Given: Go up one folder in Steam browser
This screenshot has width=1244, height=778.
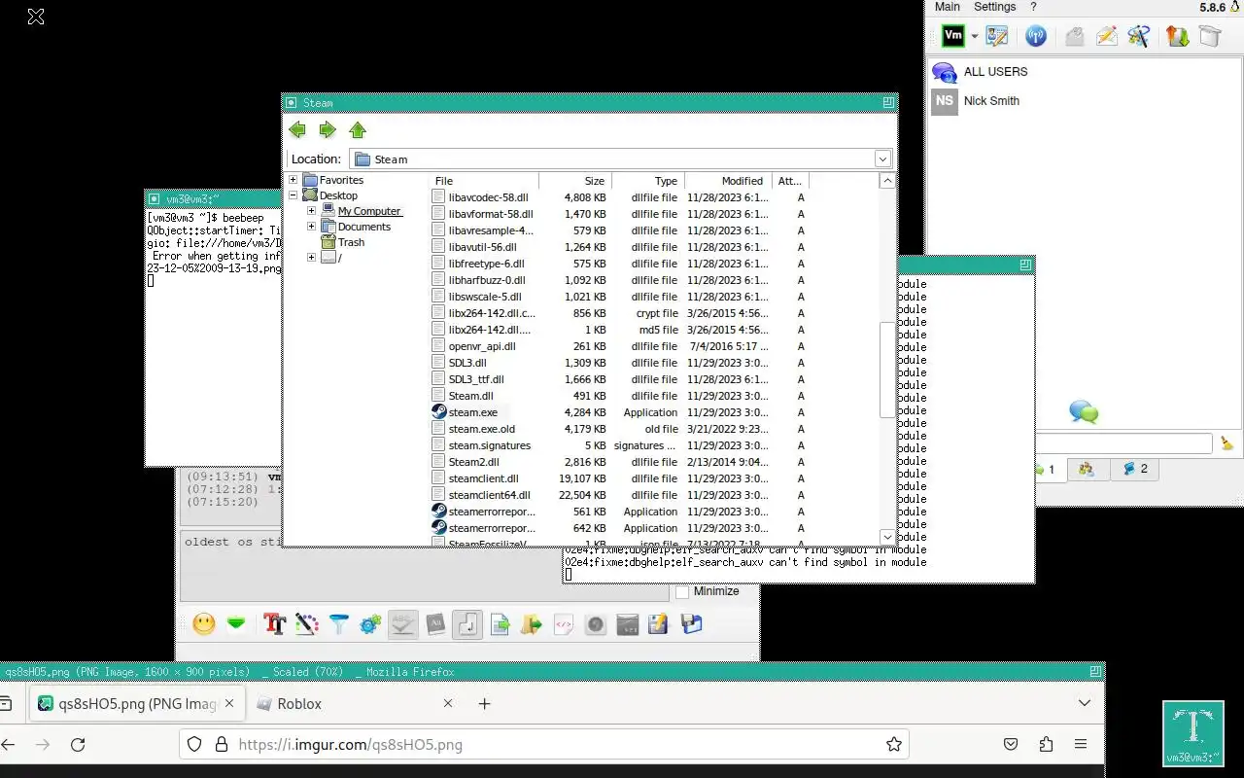Looking at the screenshot, I should pos(358,130).
